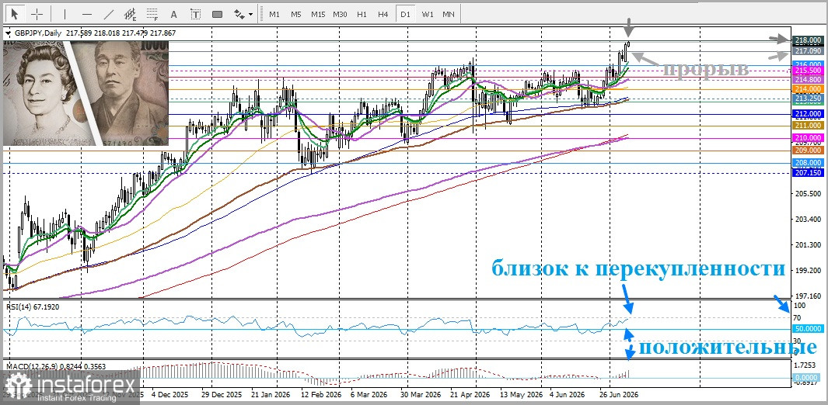The width and height of the screenshot is (828, 405).
Task: Switch to H4 timeframe
Action: [383, 14]
